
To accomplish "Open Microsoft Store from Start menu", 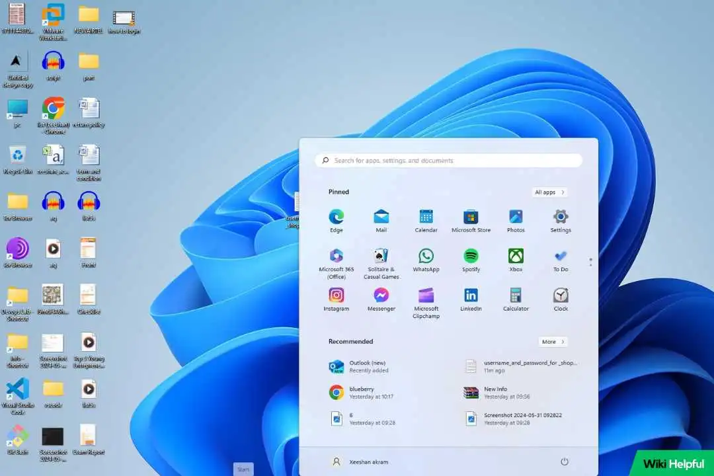I will 471,221.
